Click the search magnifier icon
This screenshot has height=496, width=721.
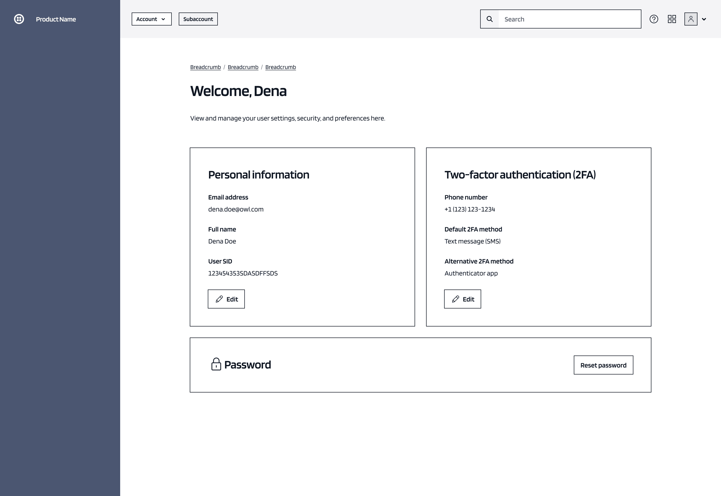click(490, 19)
